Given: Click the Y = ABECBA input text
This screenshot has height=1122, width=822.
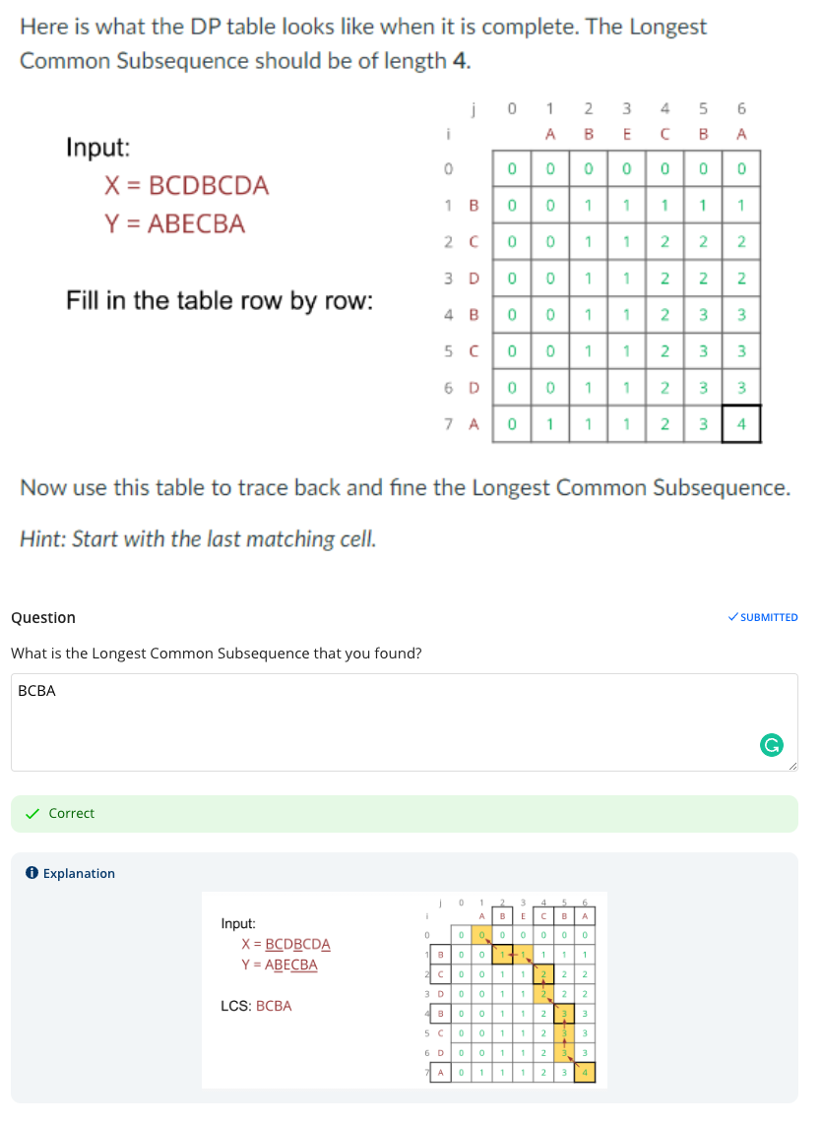Looking at the screenshot, I should point(174,223).
